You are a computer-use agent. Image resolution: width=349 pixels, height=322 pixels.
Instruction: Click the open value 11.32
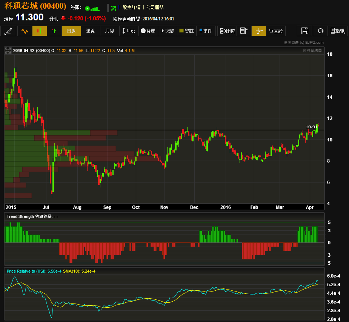pyautogui.click(x=61, y=51)
